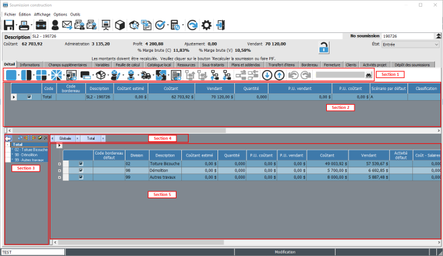Click the binoculars search icon
The width and height of the screenshot is (443, 256).
pyautogui.click(x=368, y=75)
